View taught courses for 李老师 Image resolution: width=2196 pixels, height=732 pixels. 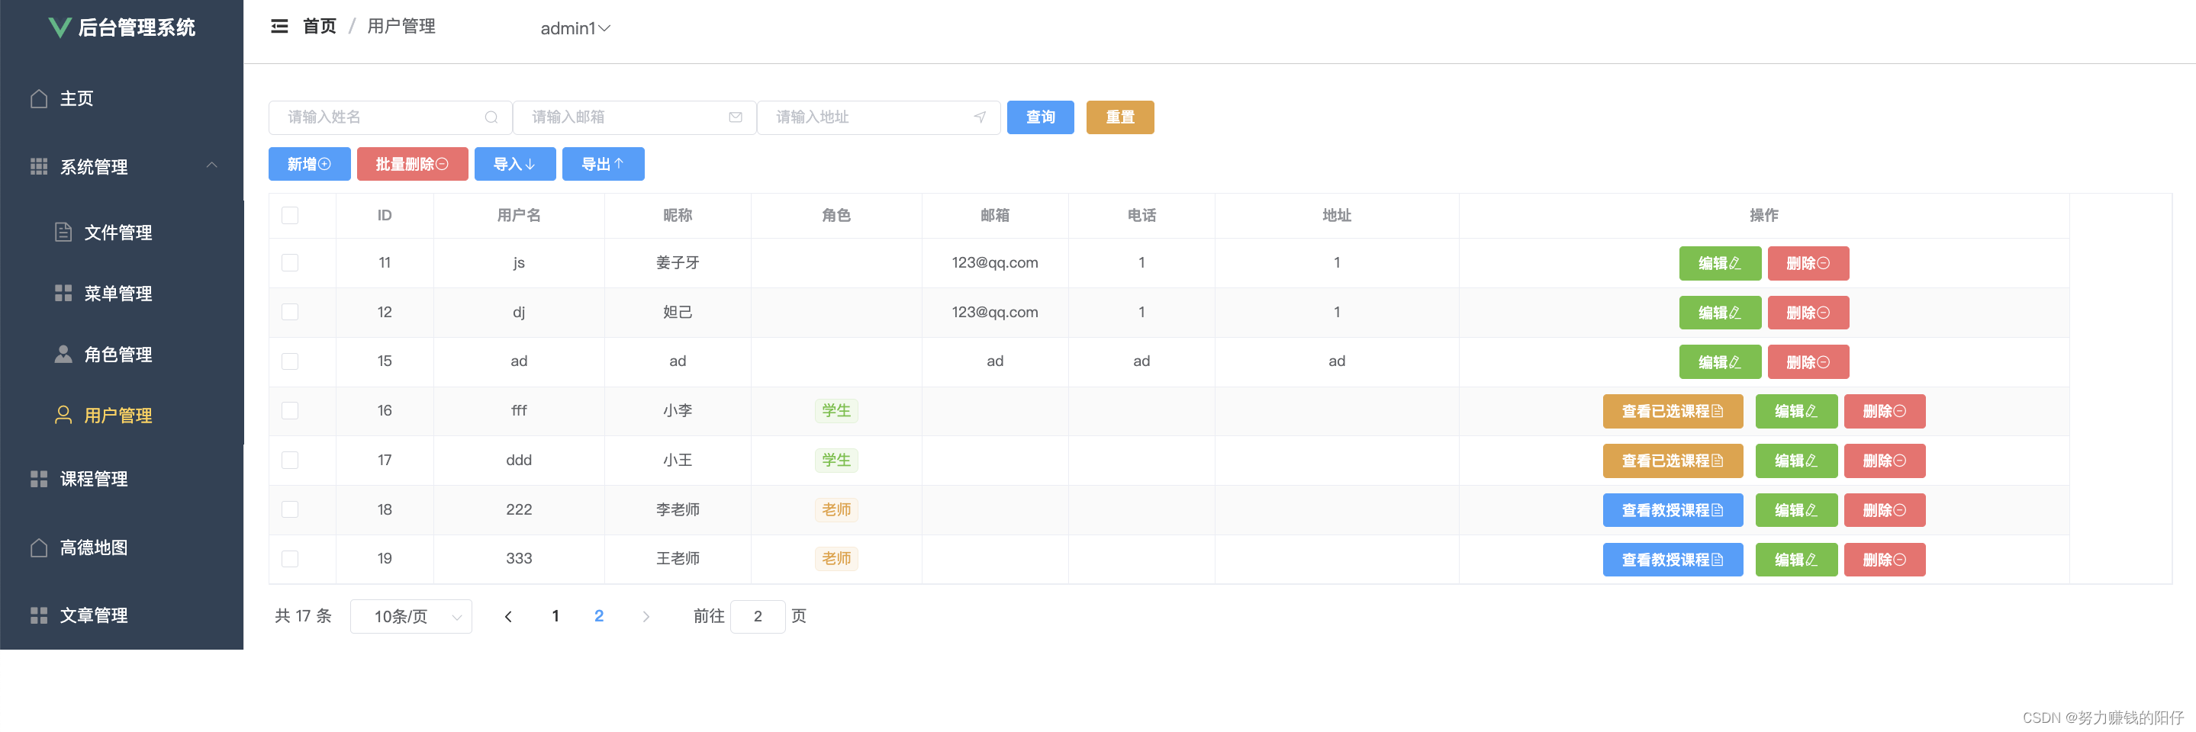coord(1673,510)
